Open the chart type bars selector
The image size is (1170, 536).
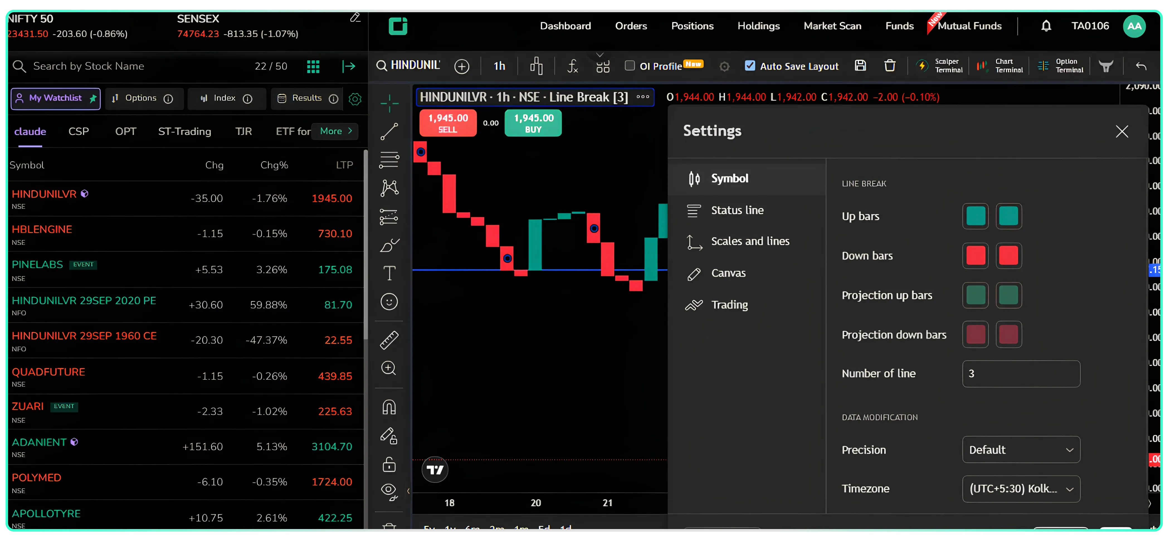coord(537,66)
